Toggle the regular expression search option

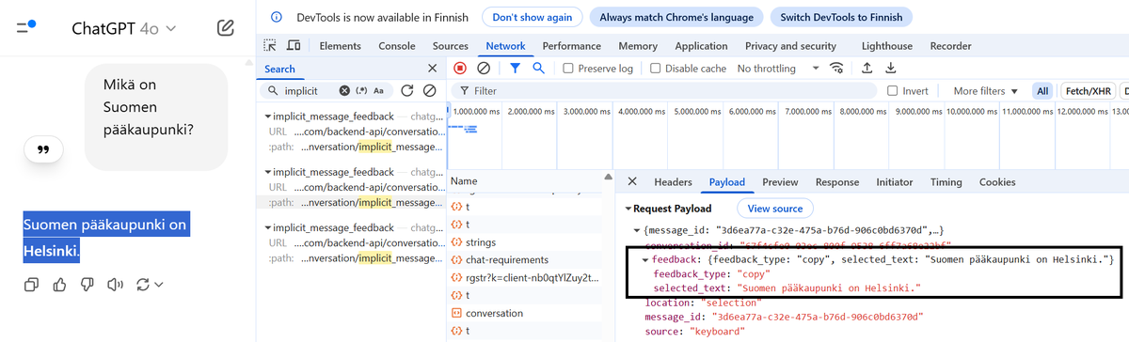361,91
